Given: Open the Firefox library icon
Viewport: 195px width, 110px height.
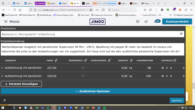Looking at the screenshot, I should pos(145,10).
